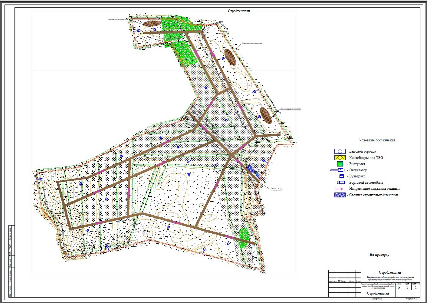Click the '- Стоянка строительной техники' legend label
The image size is (427, 303).
point(373,195)
